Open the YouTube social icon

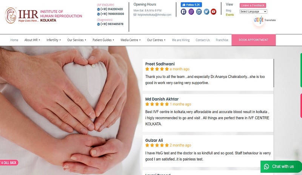coord(213,12)
